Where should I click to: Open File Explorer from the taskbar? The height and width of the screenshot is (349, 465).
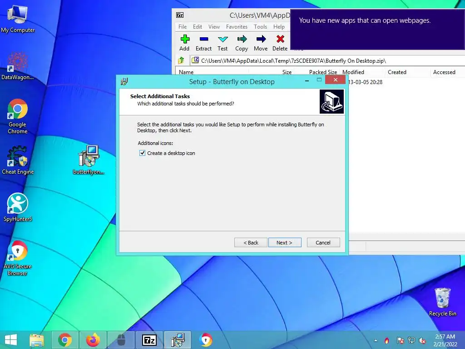coord(37,340)
